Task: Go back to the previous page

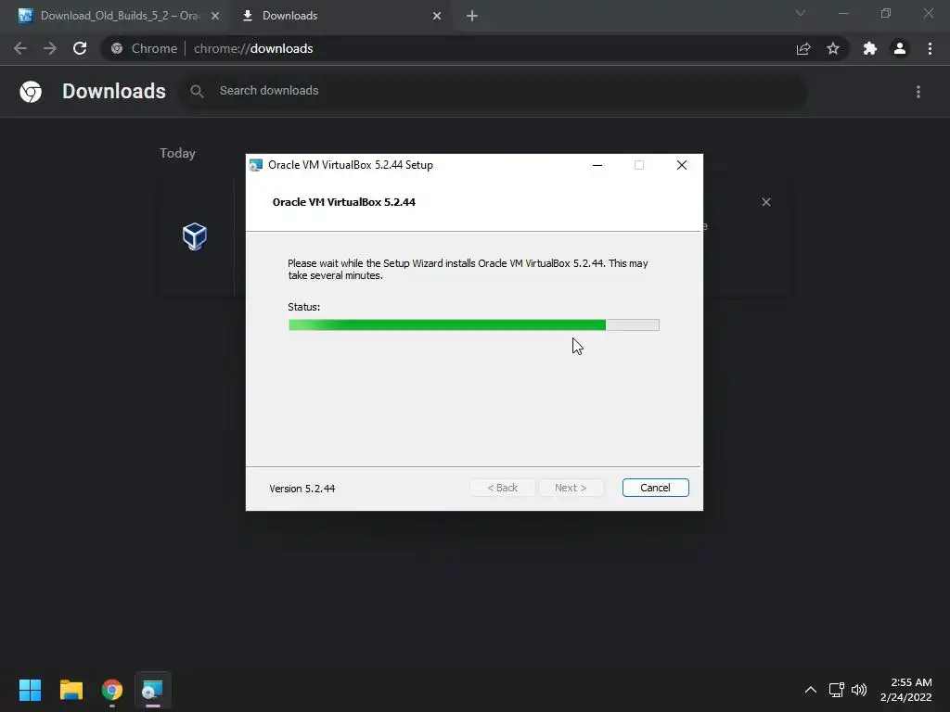Action: click(x=20, y=48)
